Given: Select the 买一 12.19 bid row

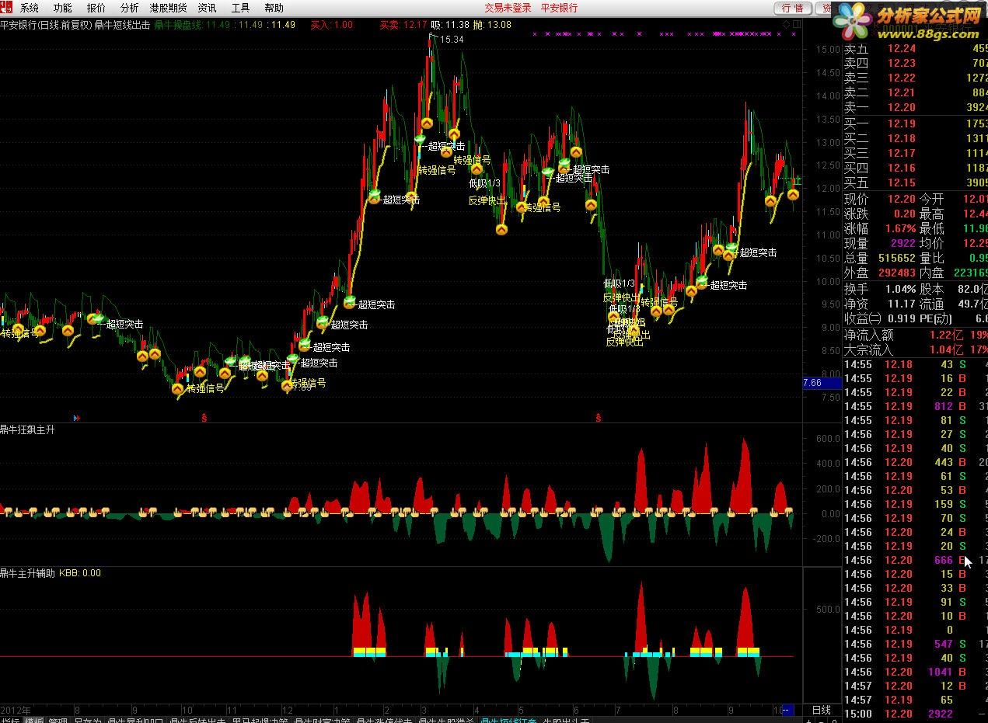Looking at the screenshot, I should pyautogui.click(x=916, y=123).
